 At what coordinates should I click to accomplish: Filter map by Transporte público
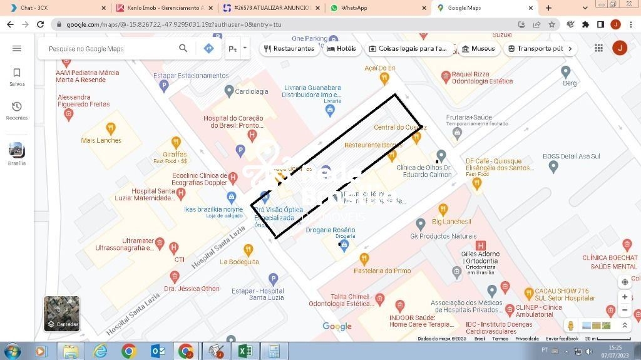click(x=536, y=49)
